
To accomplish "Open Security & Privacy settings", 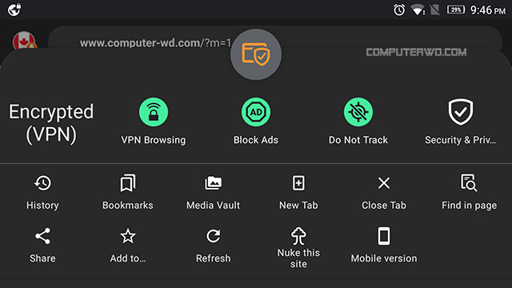I will (x=461, y=112).
